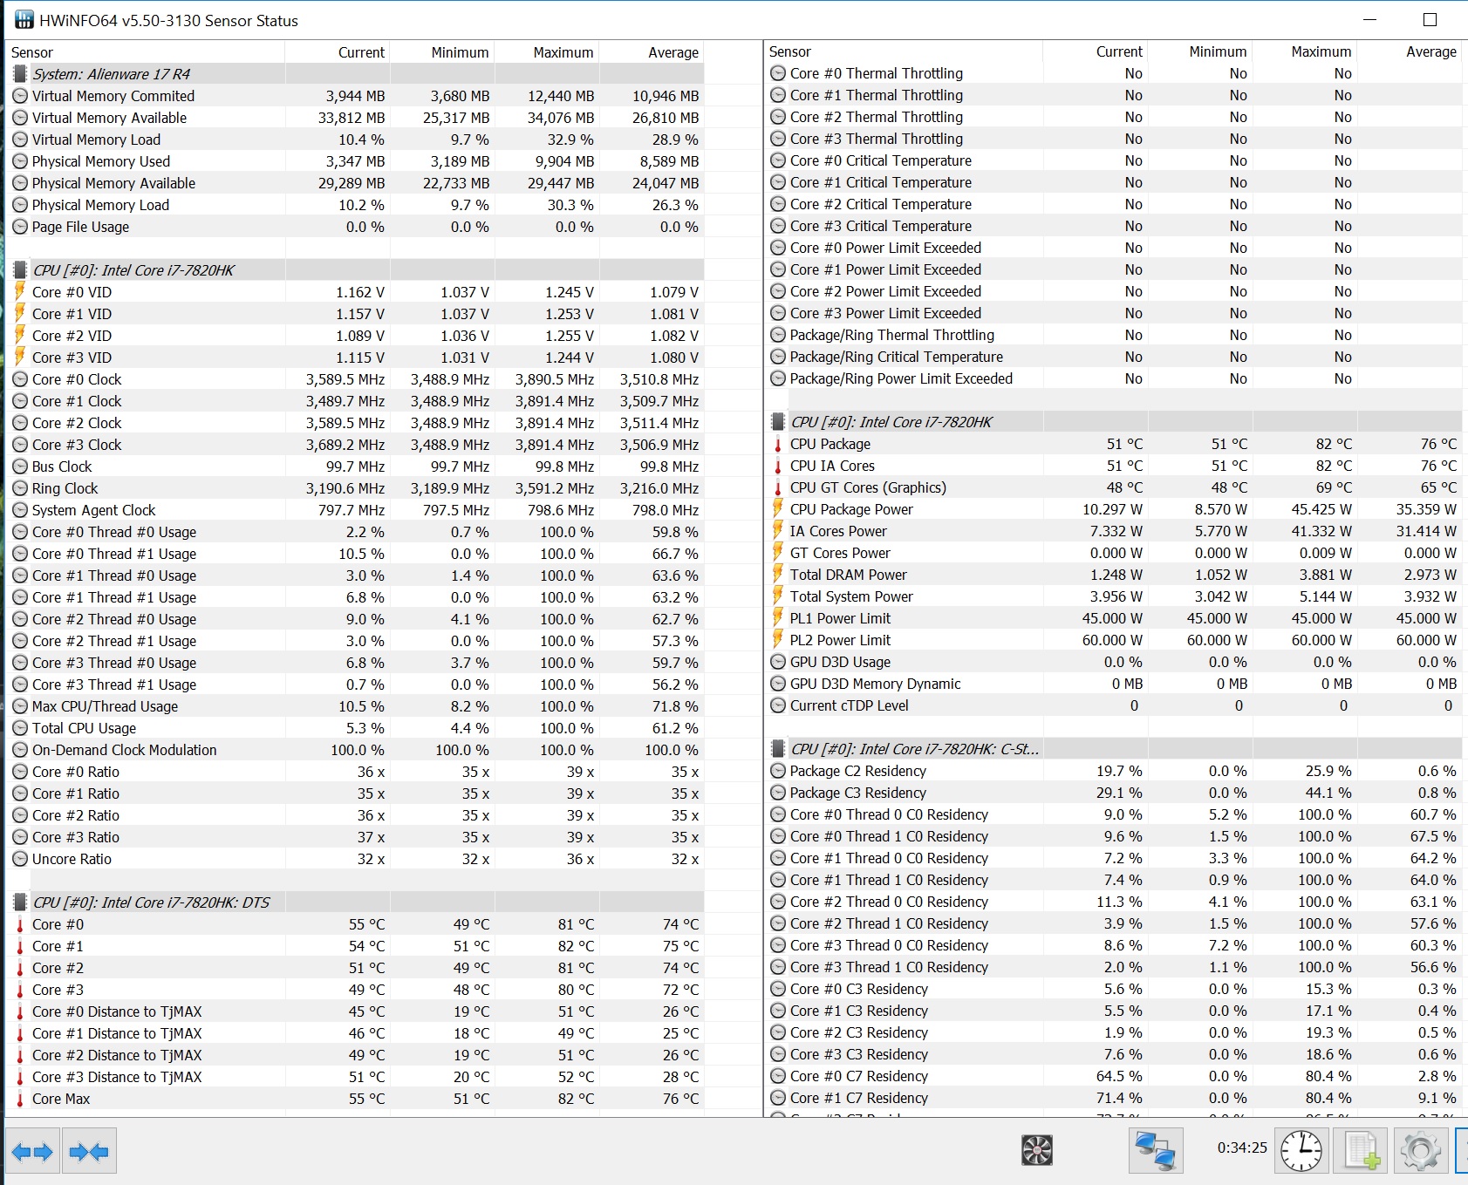Click CPU Package Power maximum value 45.425 W

click(x=1321, y=509)
